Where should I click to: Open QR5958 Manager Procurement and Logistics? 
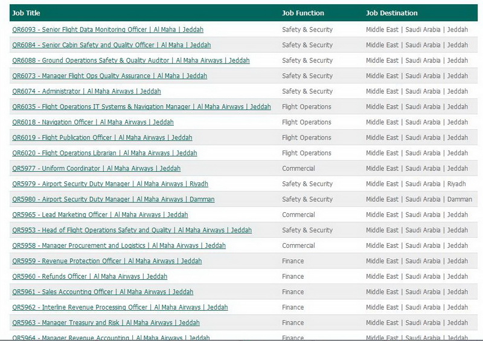pos(119,245)
